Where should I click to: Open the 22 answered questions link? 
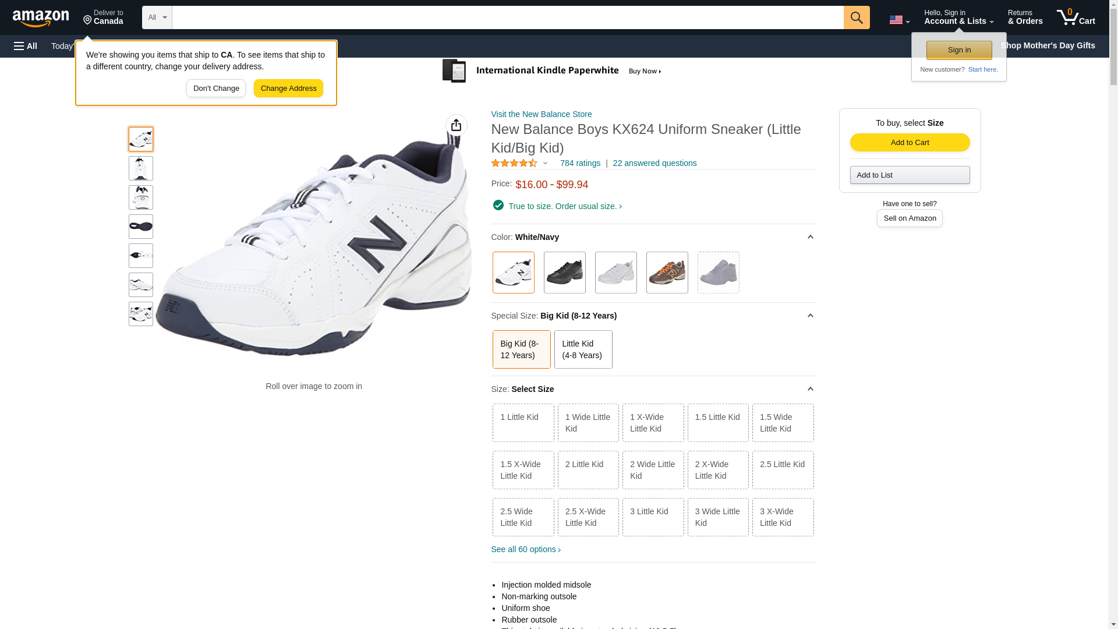[x=654, y=164]
